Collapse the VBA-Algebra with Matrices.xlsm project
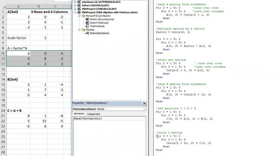The width and height of the screenshot is (278, 156). tap(75, 13)
